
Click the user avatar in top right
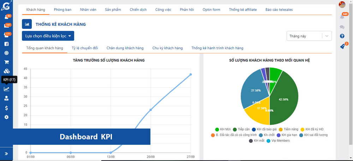click(342, 5)
